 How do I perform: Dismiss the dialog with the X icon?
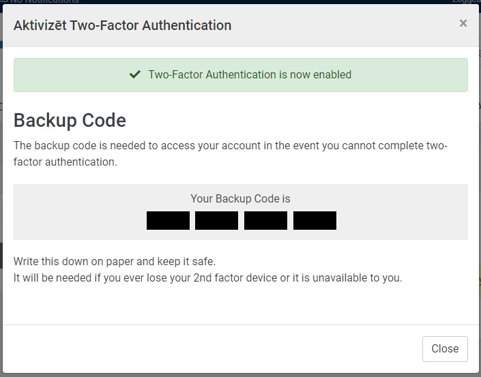coord(463,24)
